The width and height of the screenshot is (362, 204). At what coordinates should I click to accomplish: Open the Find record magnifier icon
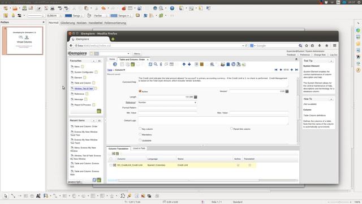pos(156,64)
